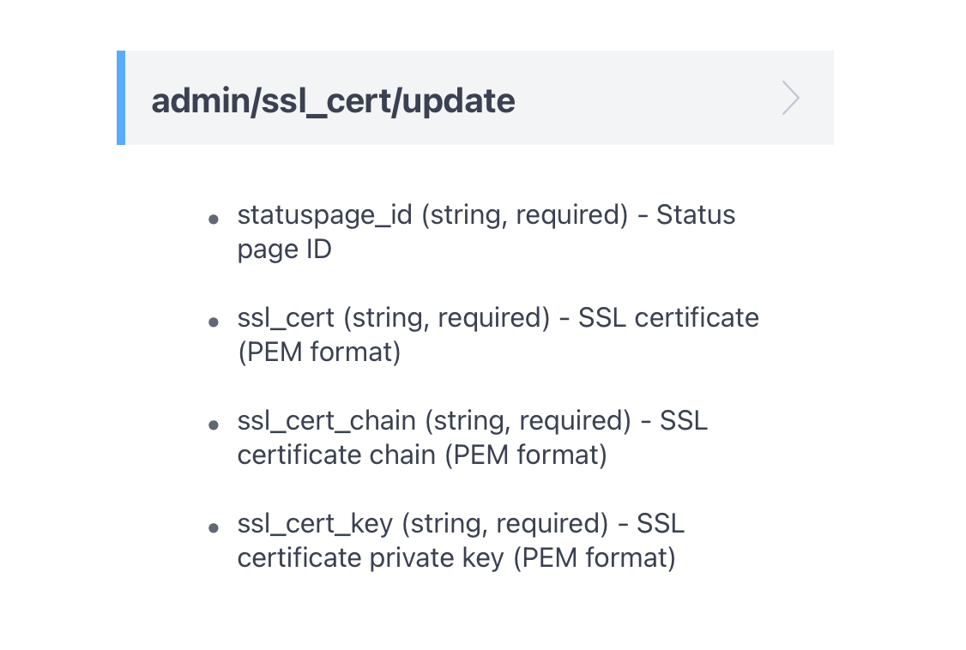Click the ssl_cert parameter name
The image size is (966, 650).
(x=286, y=317)
